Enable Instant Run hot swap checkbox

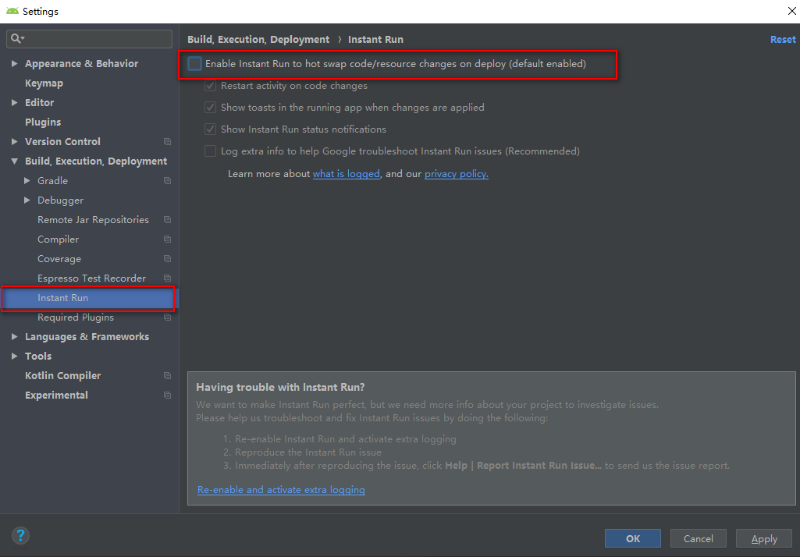point(194,64)
